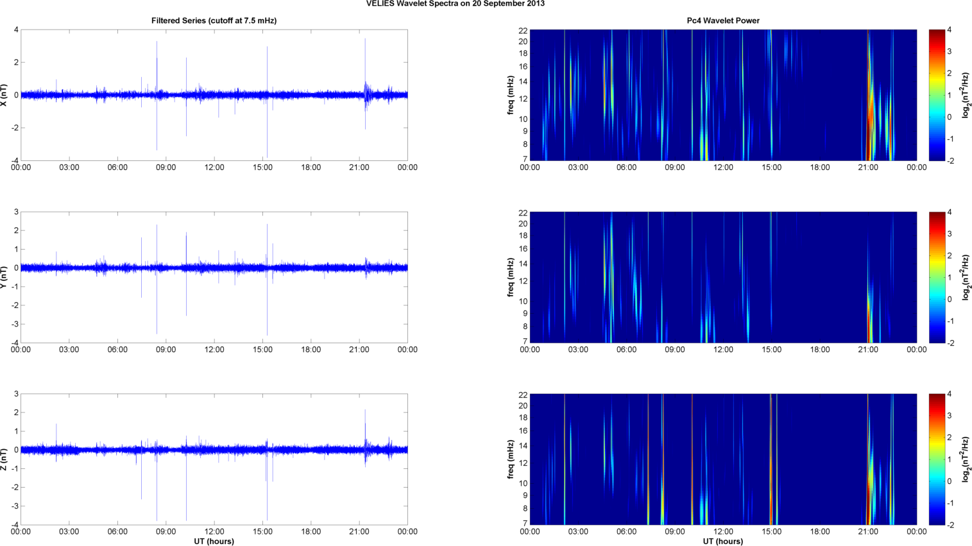Click the top spectrogram's colorbar
Screen dimensions: 972x546
937,95
